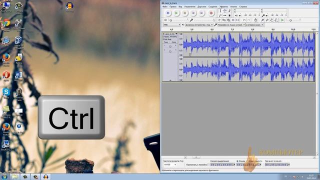Collapse the track with bottom arrow button

pyautogui.click(x=170, y=80)
